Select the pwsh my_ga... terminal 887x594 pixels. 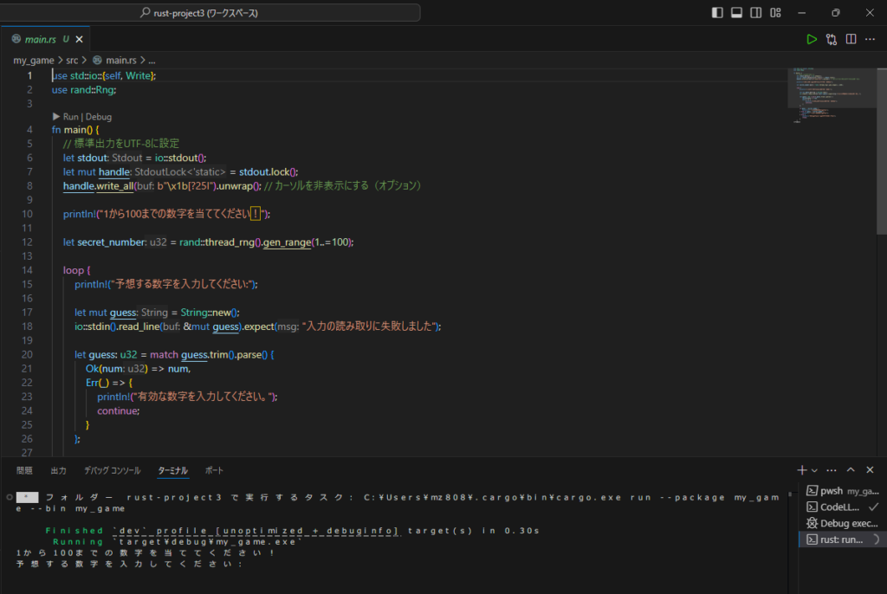click(842, 490)
